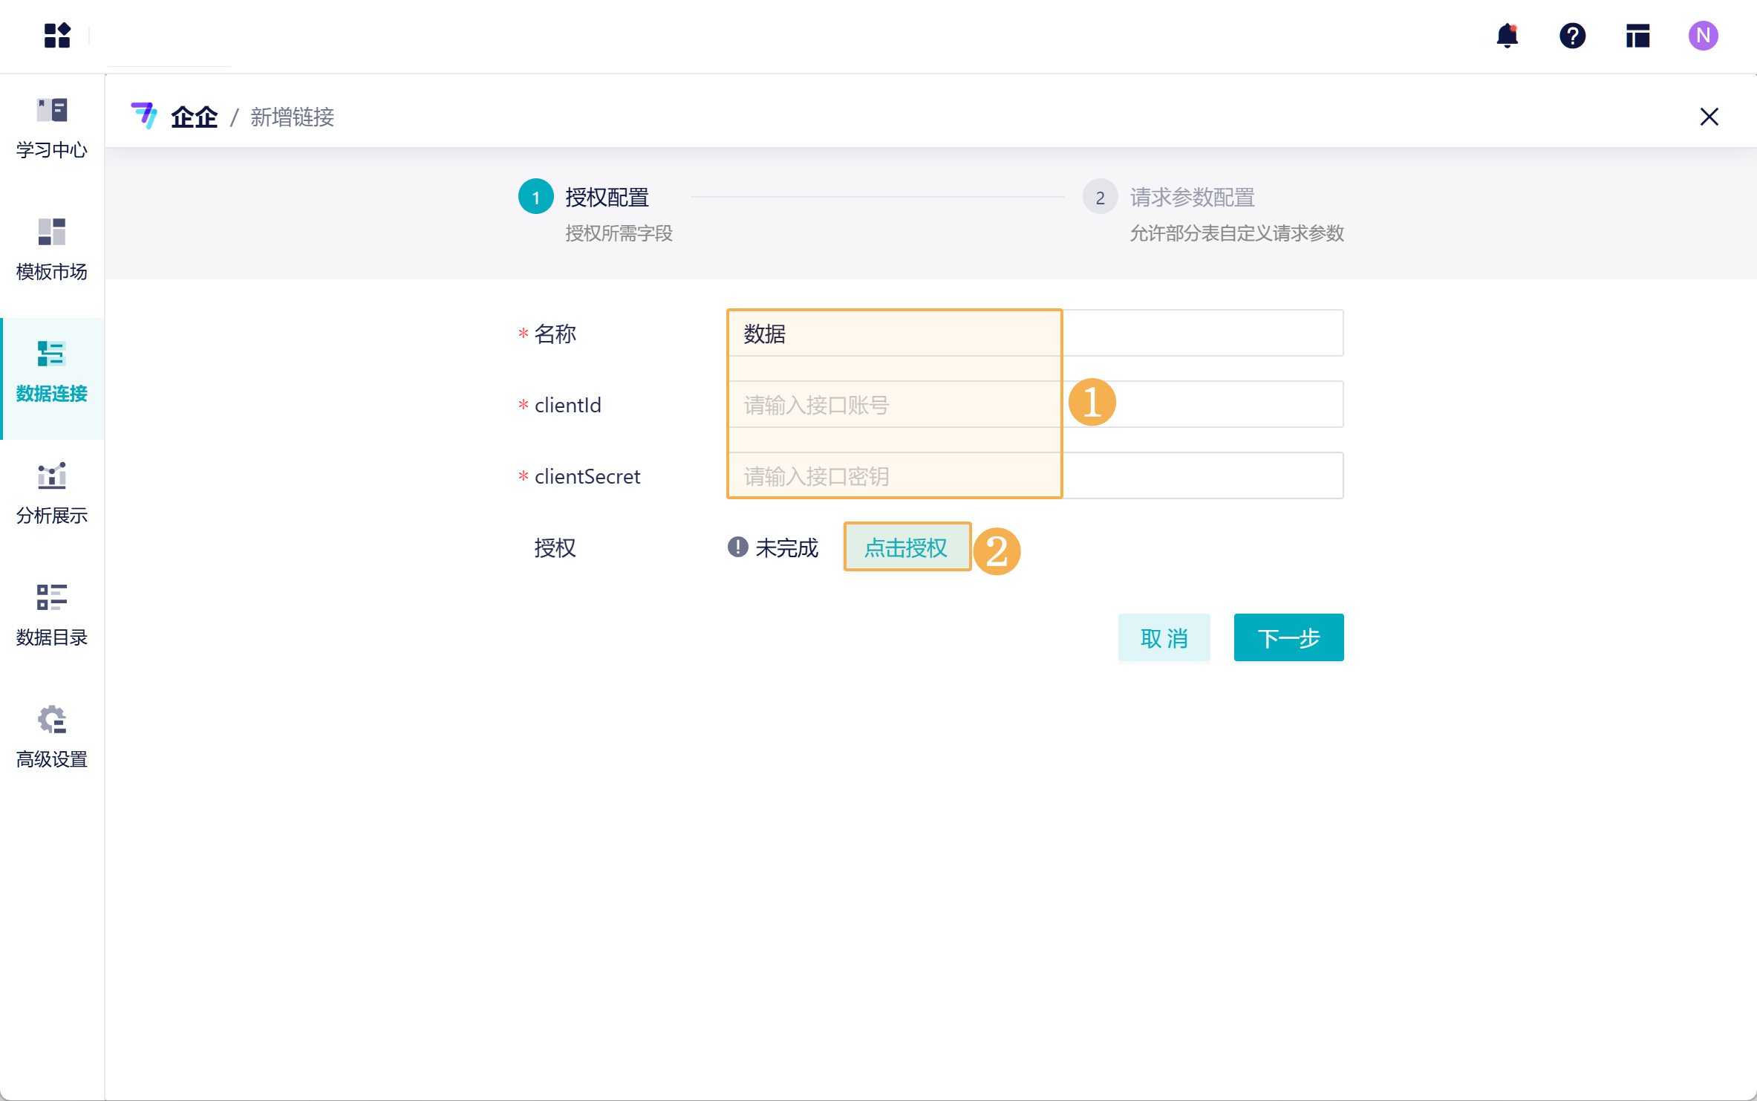1757x1101 pixels.
Task: Focus the clientSecret input field
Action: pyautogui.click(x=1034, y=475)
